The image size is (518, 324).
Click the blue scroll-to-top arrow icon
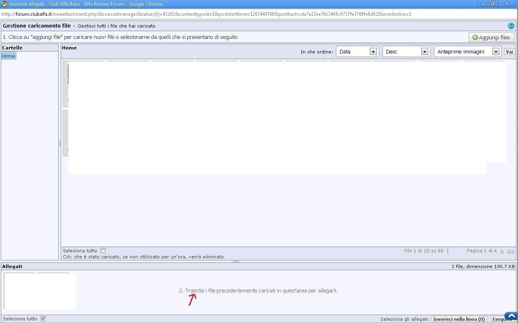tap(511, 316)
